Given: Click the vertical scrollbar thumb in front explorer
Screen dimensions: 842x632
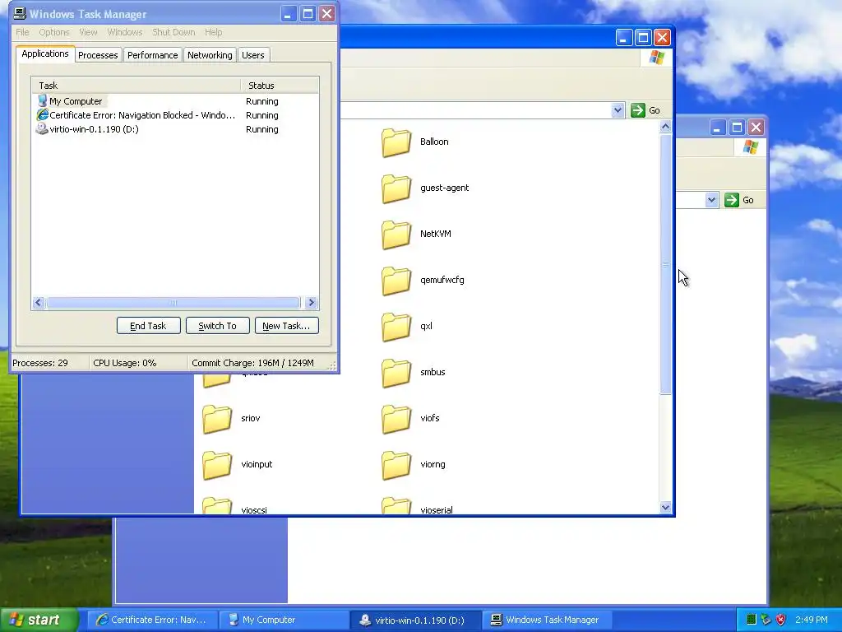Looking at the screenshot, I should click(x=665, y=264).
